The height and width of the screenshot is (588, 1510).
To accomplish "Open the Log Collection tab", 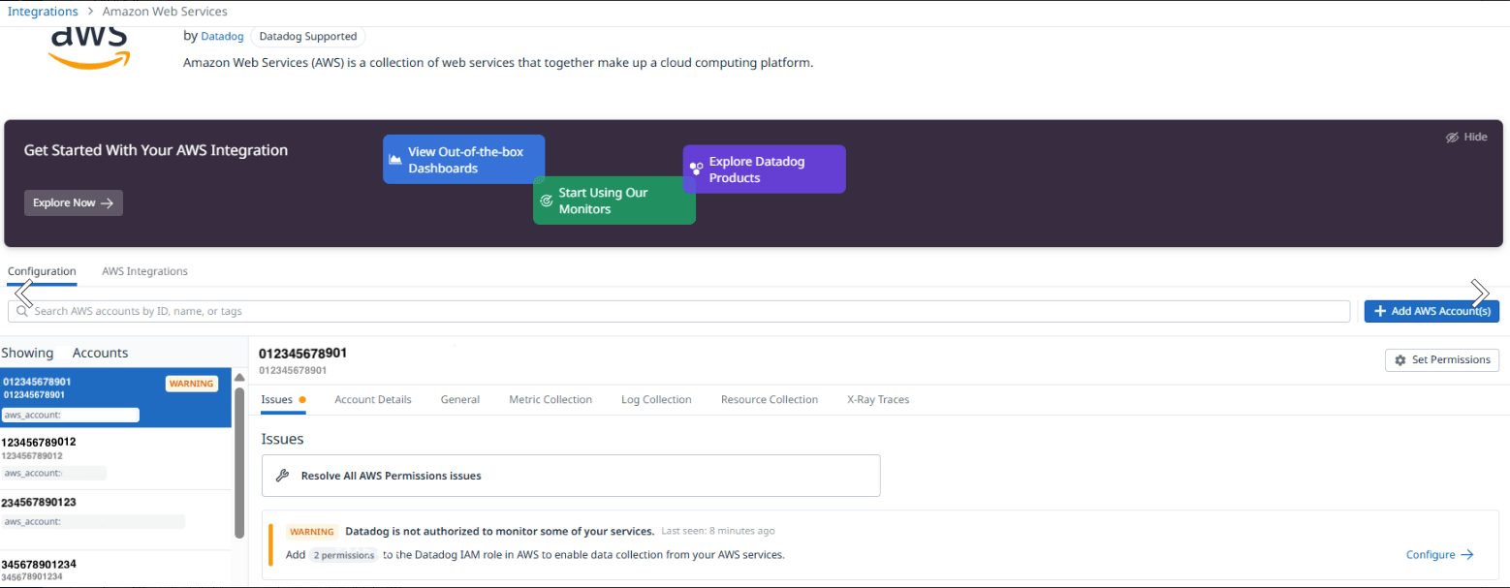I will point(656,399).
